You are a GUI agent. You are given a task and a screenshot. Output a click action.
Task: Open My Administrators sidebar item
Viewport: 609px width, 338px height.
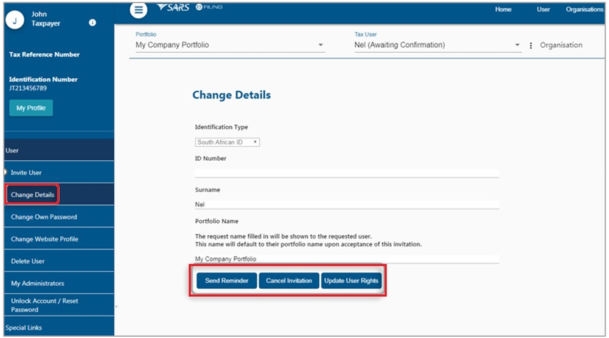[x=59, y=283]
